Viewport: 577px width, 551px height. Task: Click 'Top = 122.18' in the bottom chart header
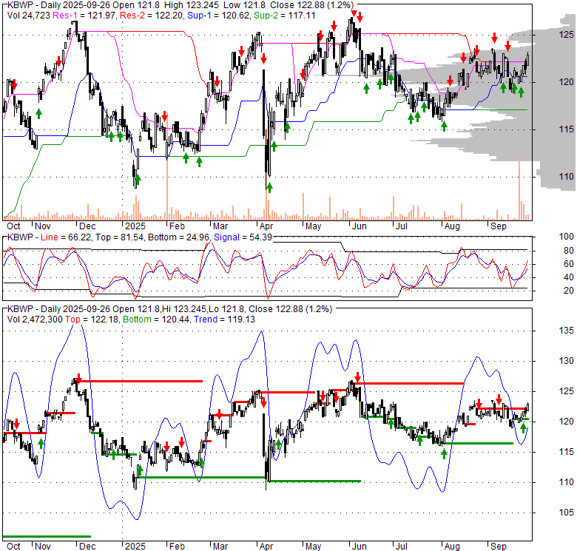click(92, 320)
